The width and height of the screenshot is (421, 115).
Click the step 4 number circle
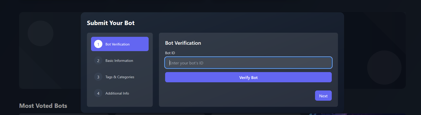[x=98, y=93]
